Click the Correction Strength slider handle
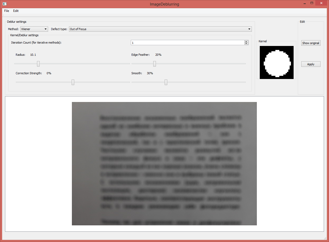This screenshot has width=329, height=242. [x=73, y=82]
